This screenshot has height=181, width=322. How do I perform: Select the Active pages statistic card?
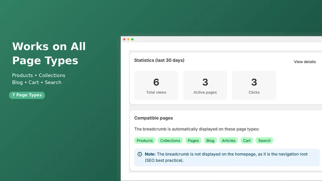pos(205,85)
